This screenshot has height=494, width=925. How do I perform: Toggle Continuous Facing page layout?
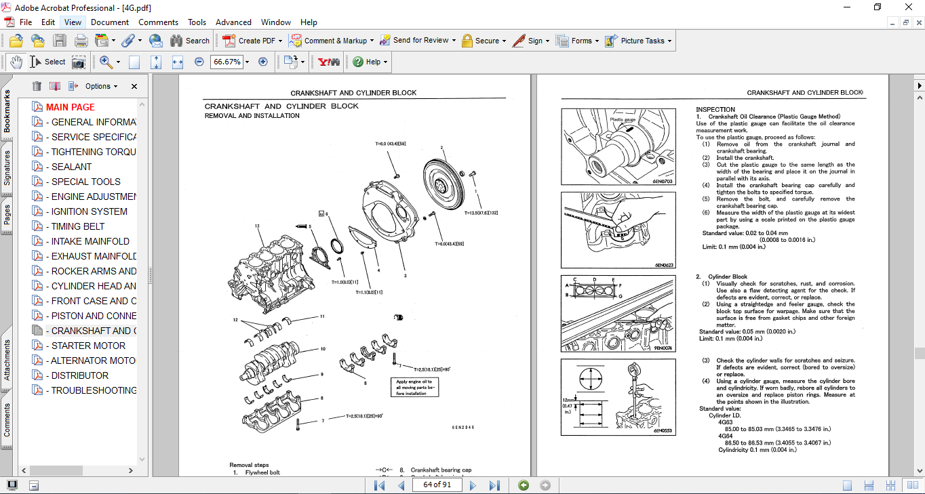pos(892,485)
